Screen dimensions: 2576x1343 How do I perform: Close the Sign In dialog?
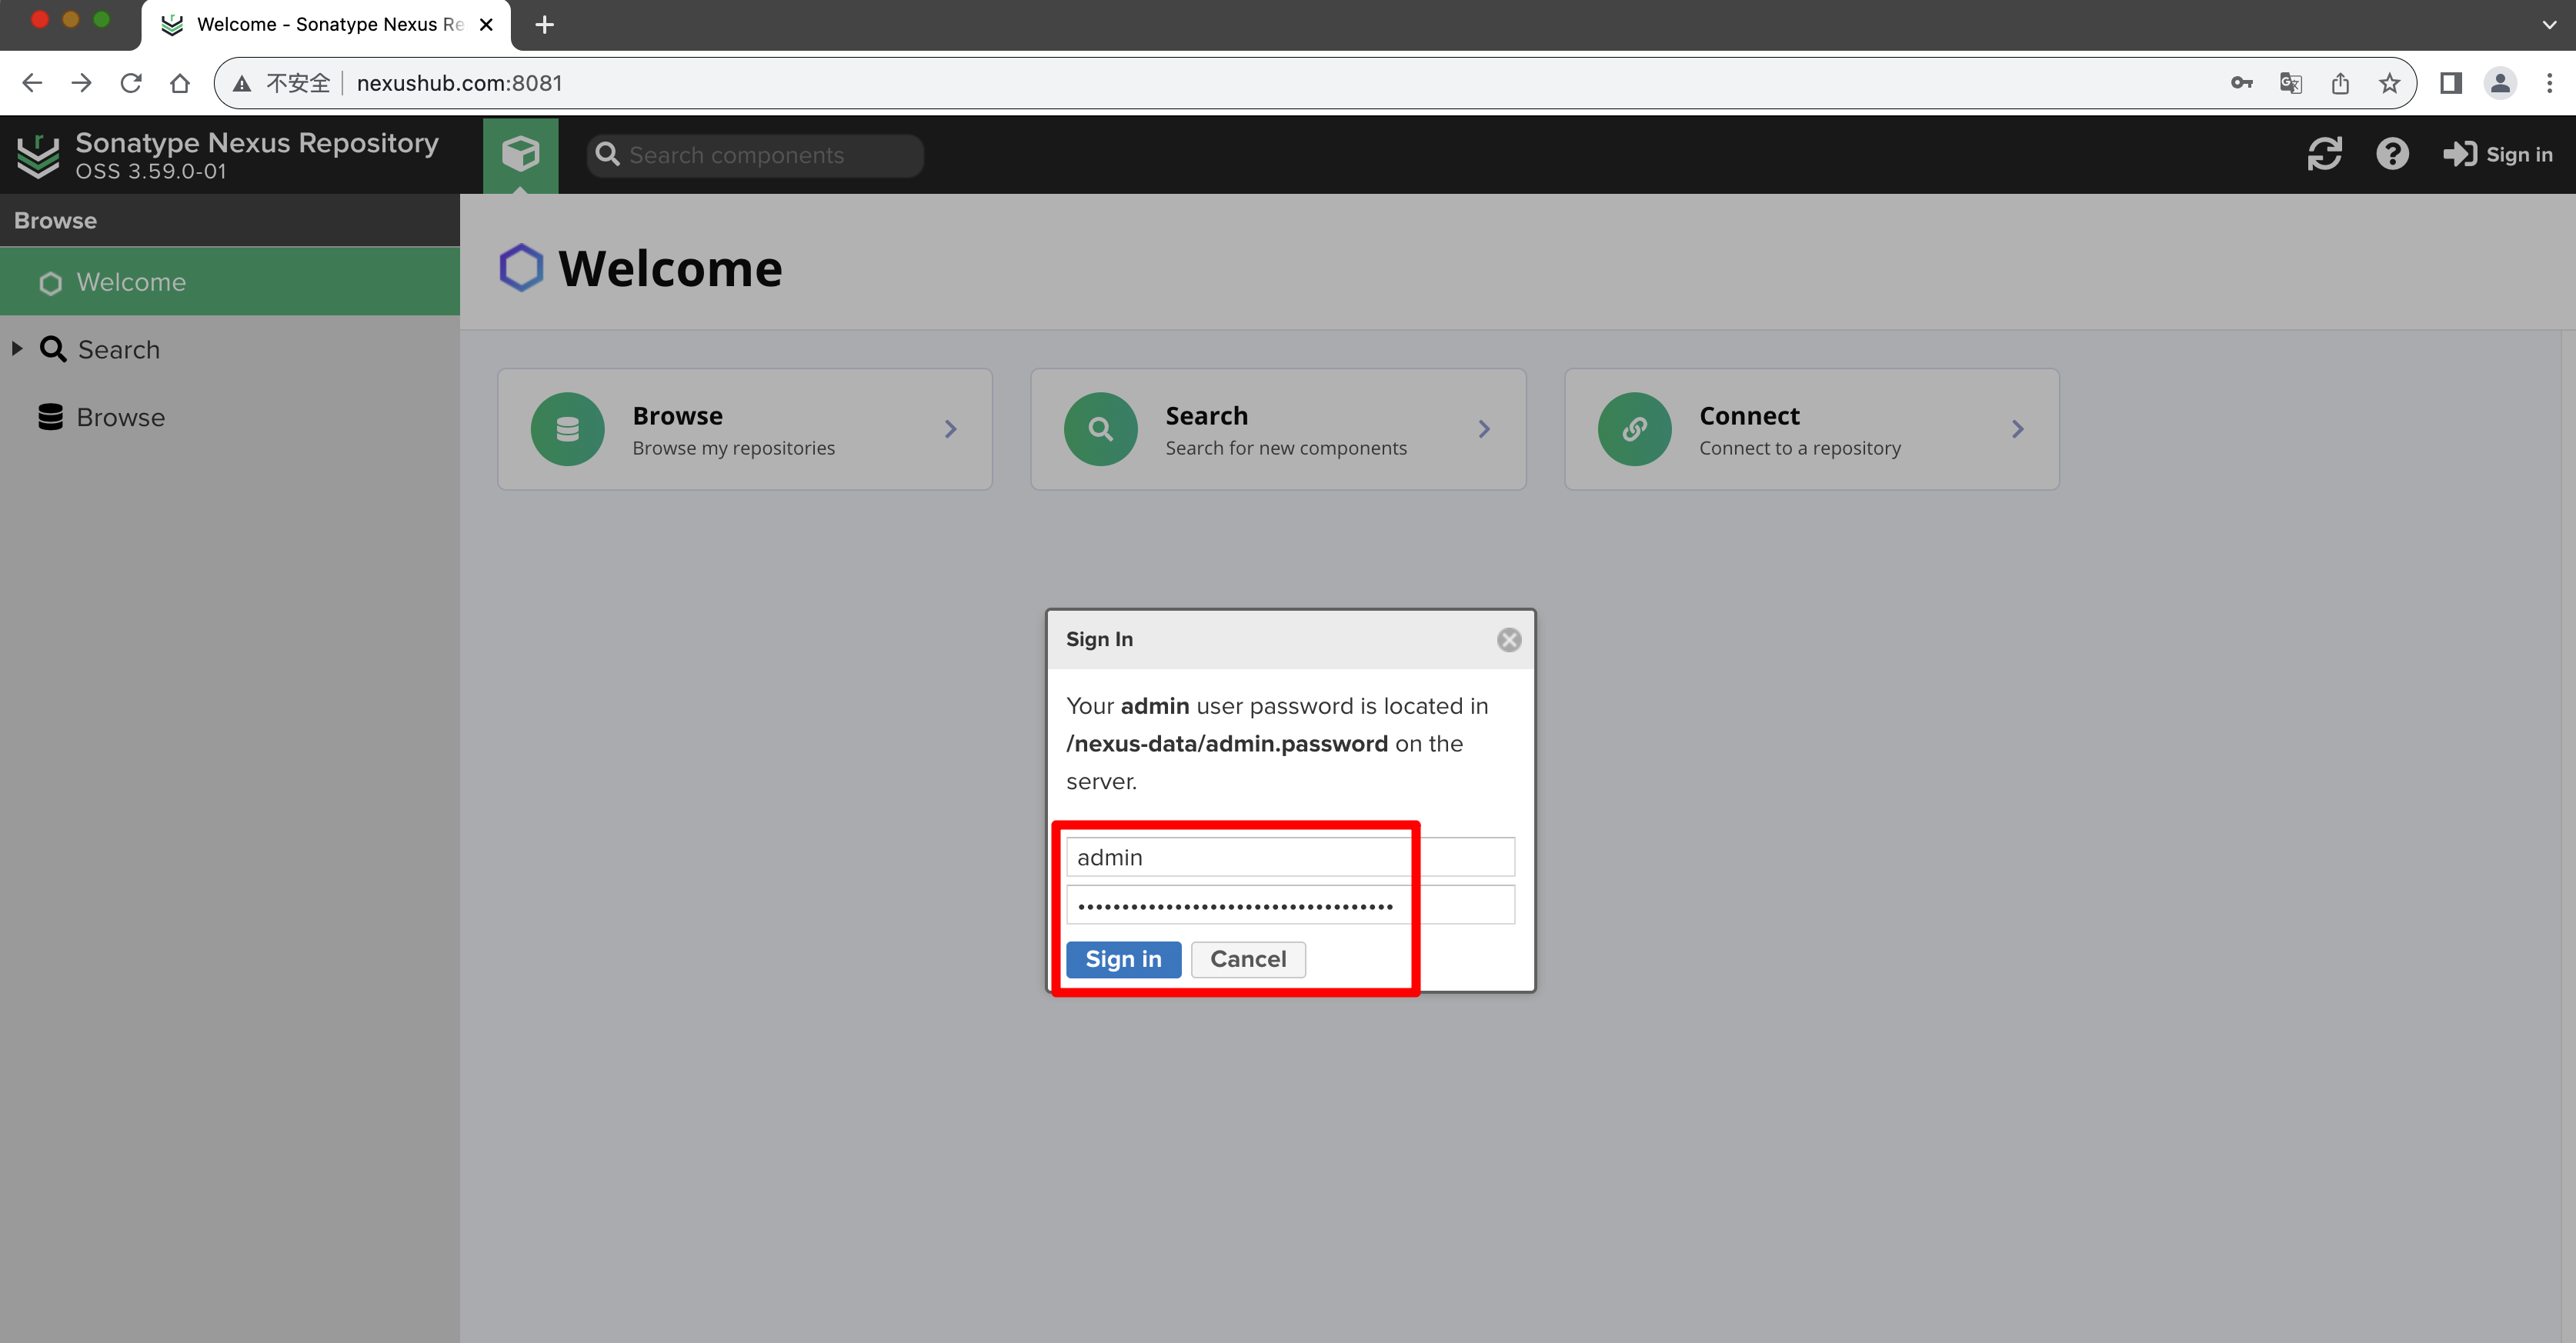point(1509,640)
